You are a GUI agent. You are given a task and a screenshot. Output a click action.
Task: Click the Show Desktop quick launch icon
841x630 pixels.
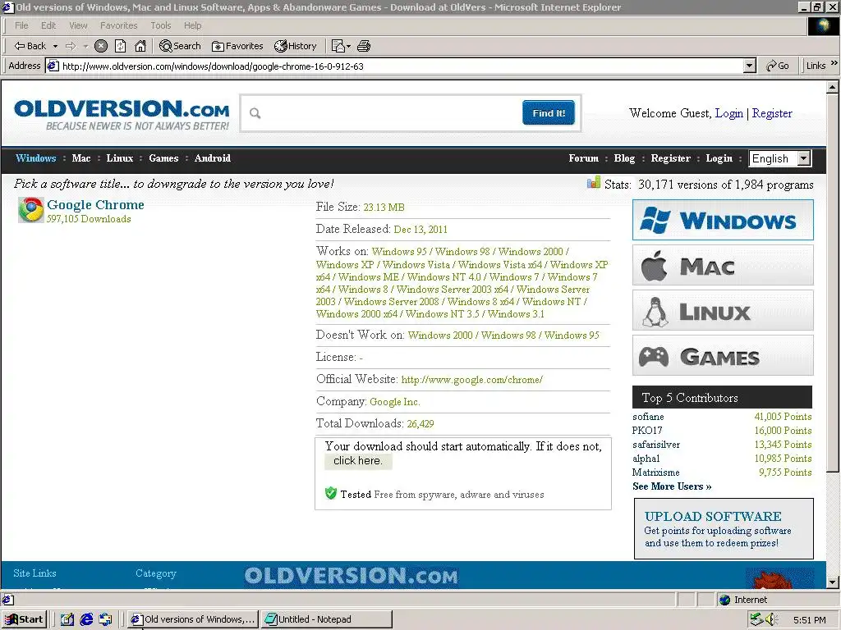click(x=67, y=619)
